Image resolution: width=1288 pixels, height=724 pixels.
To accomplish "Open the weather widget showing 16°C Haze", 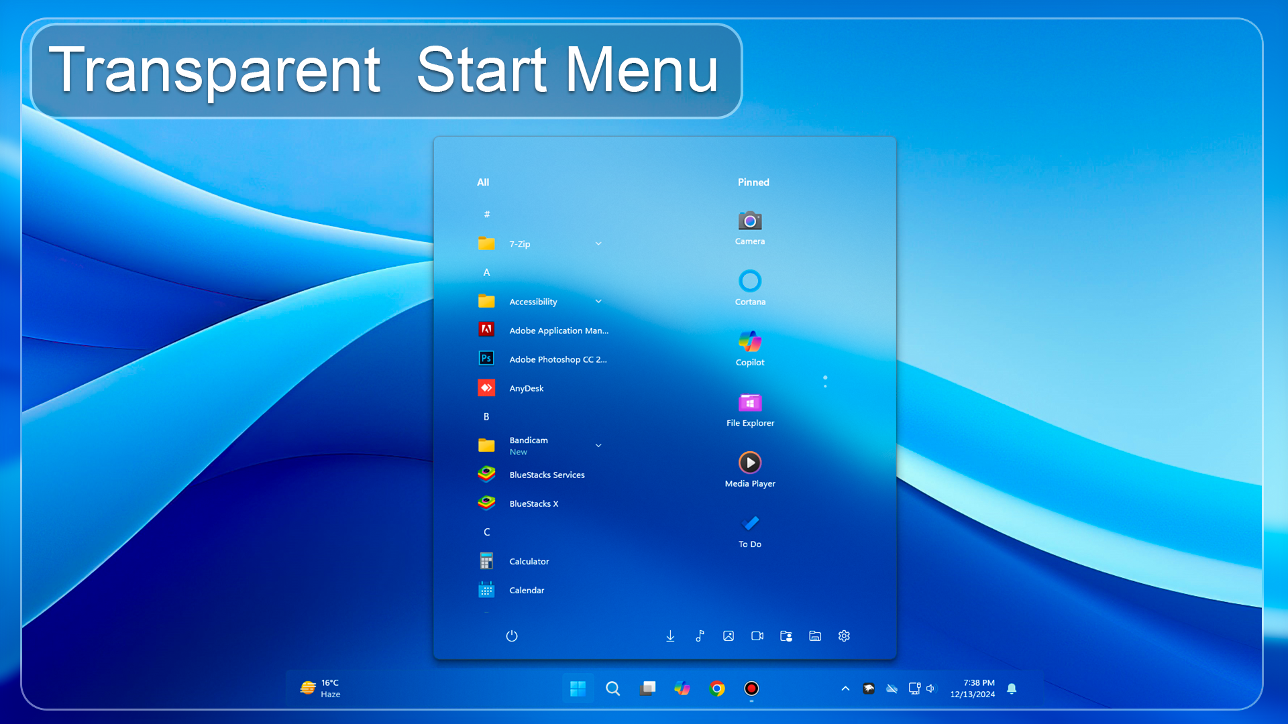I will 321,688.
